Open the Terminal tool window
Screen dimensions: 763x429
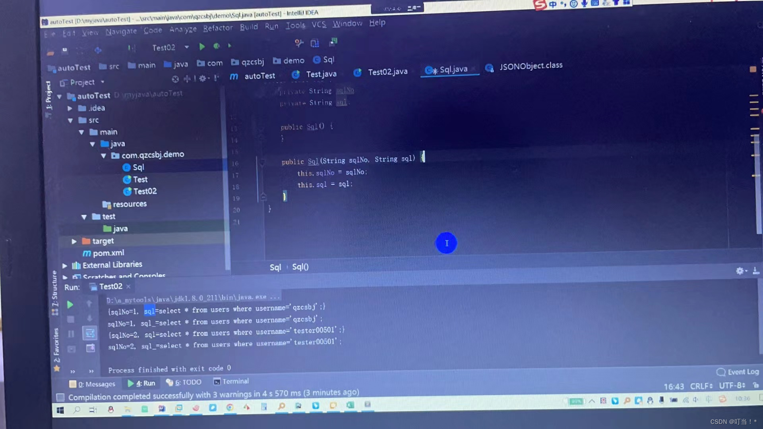pyautogui.click(x=231, y=381)
